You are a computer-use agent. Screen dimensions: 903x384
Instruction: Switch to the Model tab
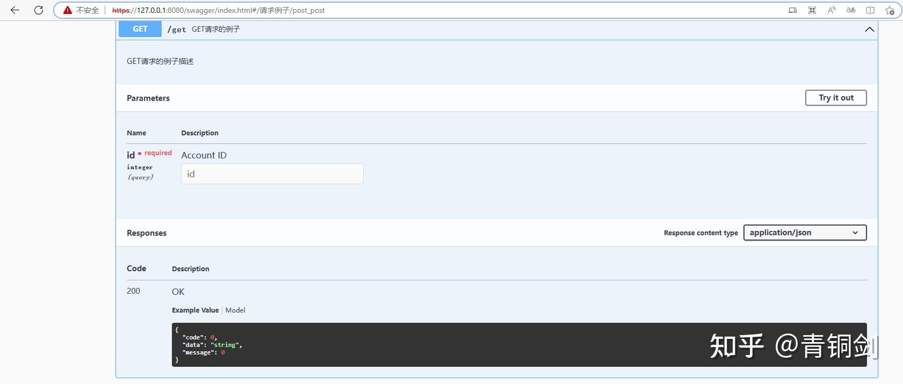point(235,310)
